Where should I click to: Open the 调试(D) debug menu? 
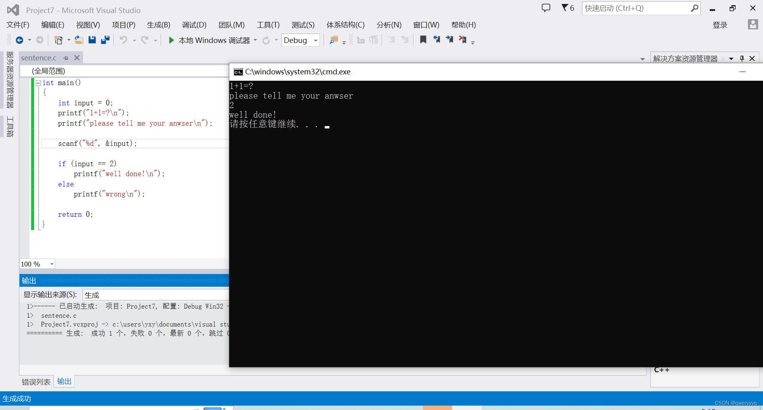pyautogui.click(x=194, y=25)
